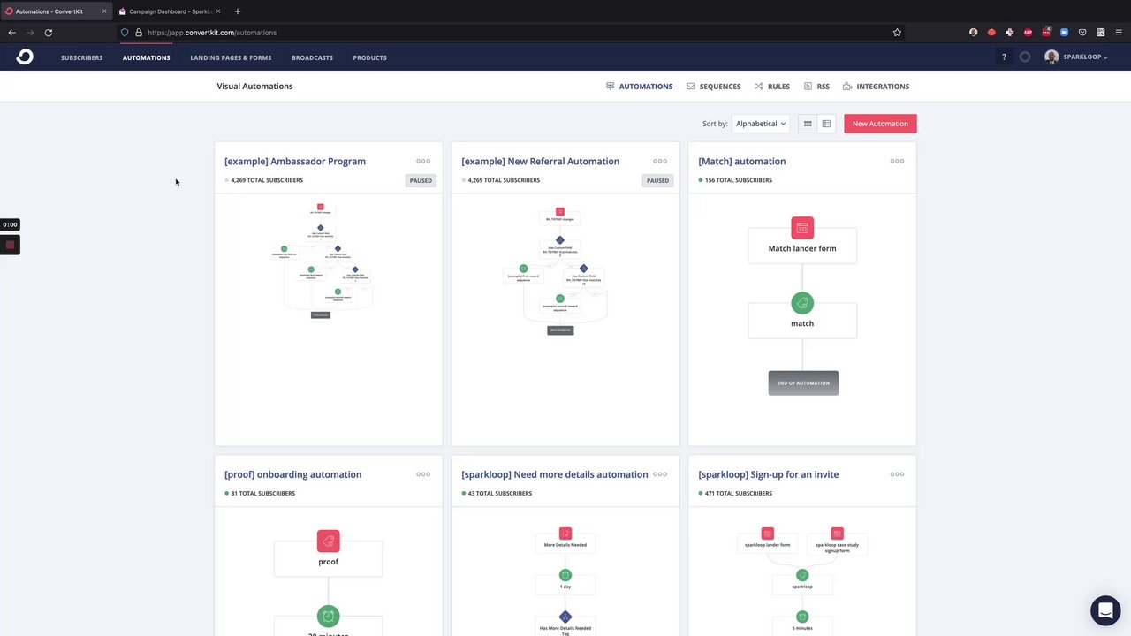Open three-dot menu for Need more details
Image resolution: width=1131 pixels, height=636 pixels.
click(x=660, y=474)
